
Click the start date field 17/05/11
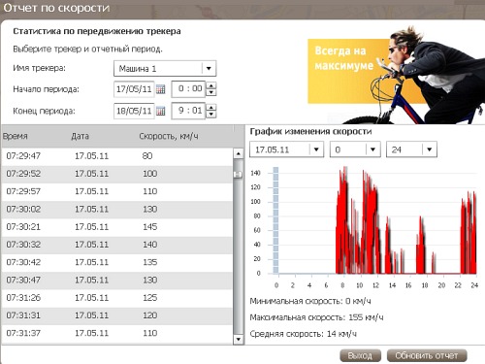click(134, 89)
